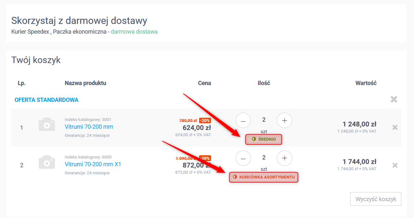414x218 pixels.
Task: Click the Wyczyść koszyk button
Action: coord(376,199)
